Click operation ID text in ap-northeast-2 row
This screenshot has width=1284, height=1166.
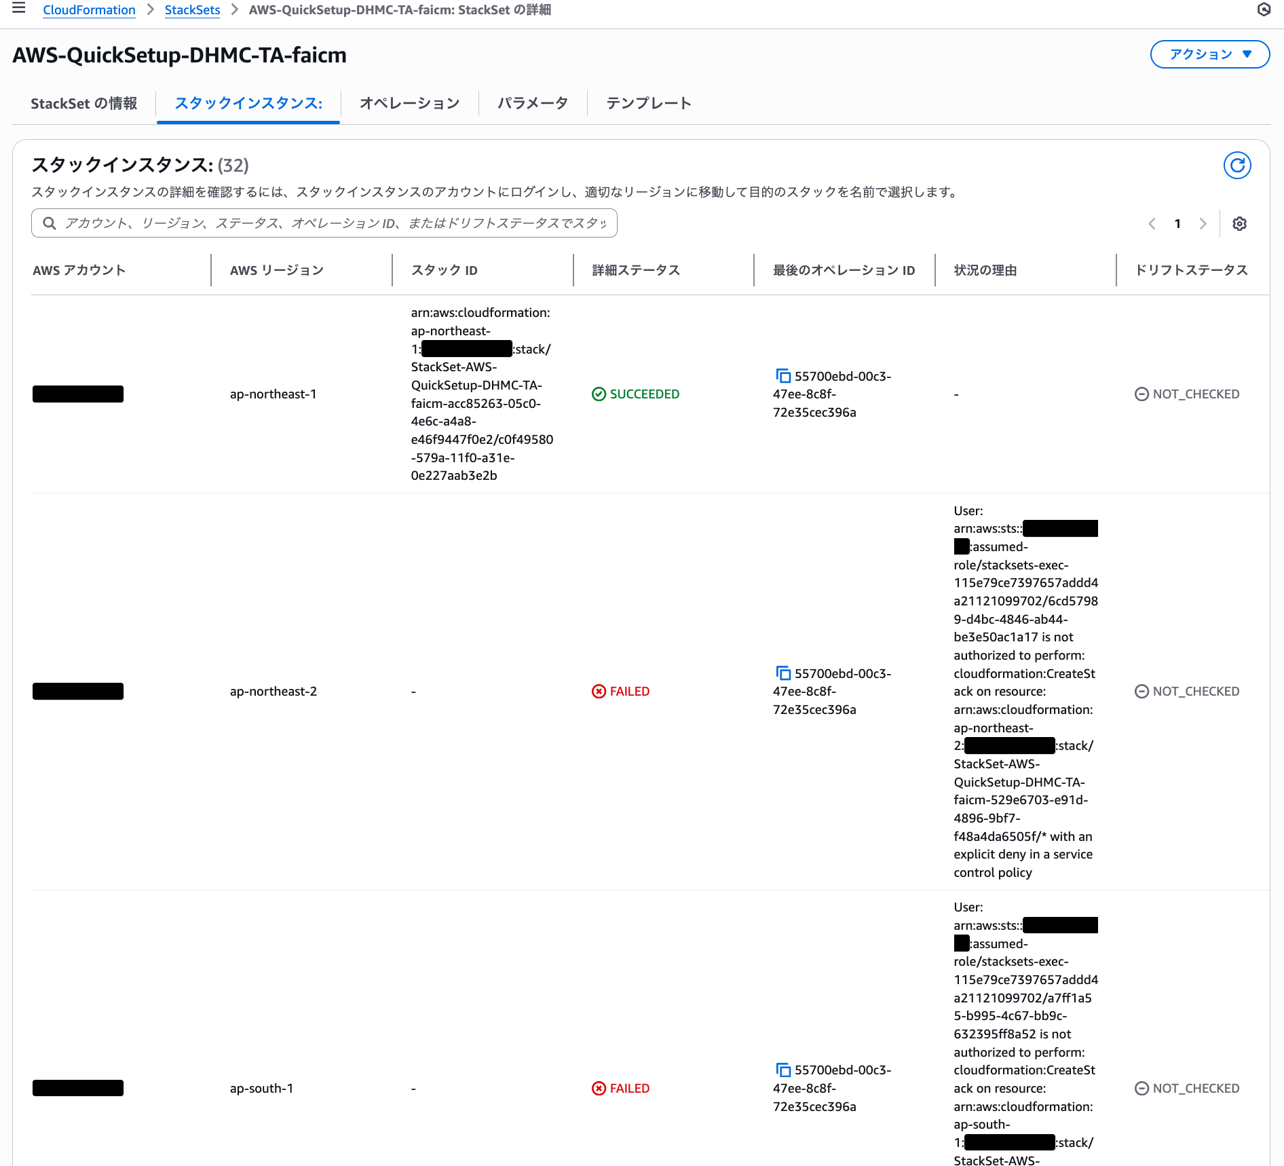pyautogui.click(x=832, y=692)
